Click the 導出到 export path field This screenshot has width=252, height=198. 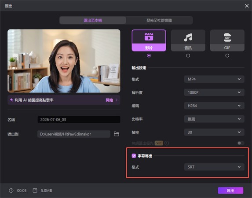pyautogui.click(x=74, y=134)
